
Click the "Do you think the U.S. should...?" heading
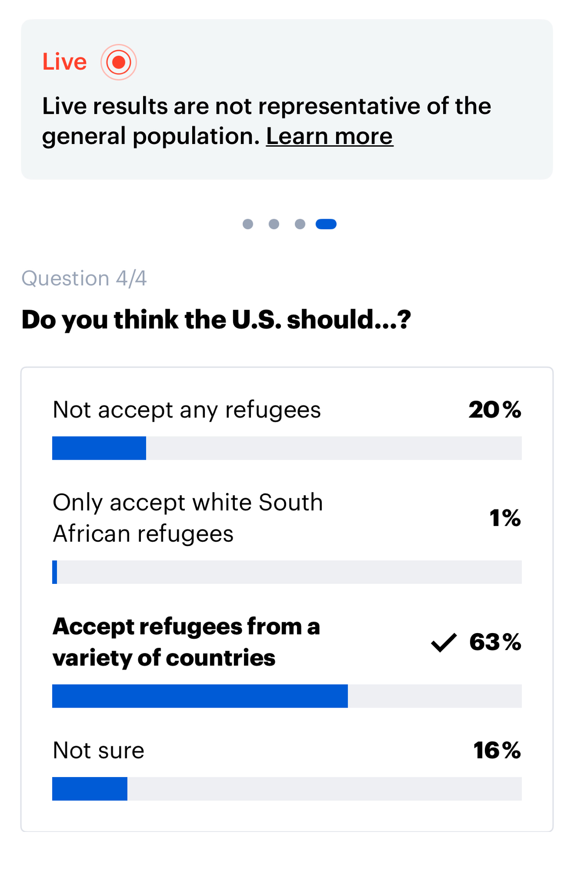(216, 320)
